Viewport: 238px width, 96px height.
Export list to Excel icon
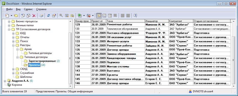tap(80, 16)
